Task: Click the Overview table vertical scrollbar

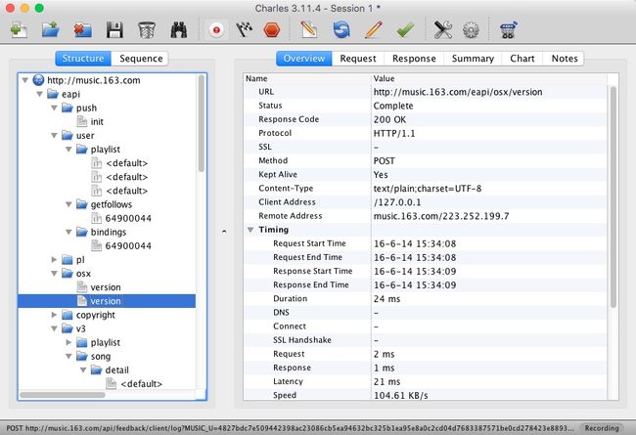Action: pyautogui.click(x=613, y=196)
